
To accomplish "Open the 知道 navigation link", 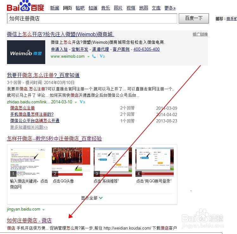I will [x=93, y=8].
